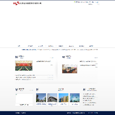
Task: Click the "A" section letter icon
Action: coord(84,89)
